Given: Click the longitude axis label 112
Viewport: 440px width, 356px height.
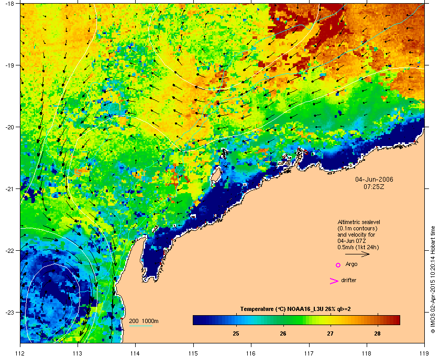Looking at the screenshot, I should pyautogui.click(x=20, y=353).
